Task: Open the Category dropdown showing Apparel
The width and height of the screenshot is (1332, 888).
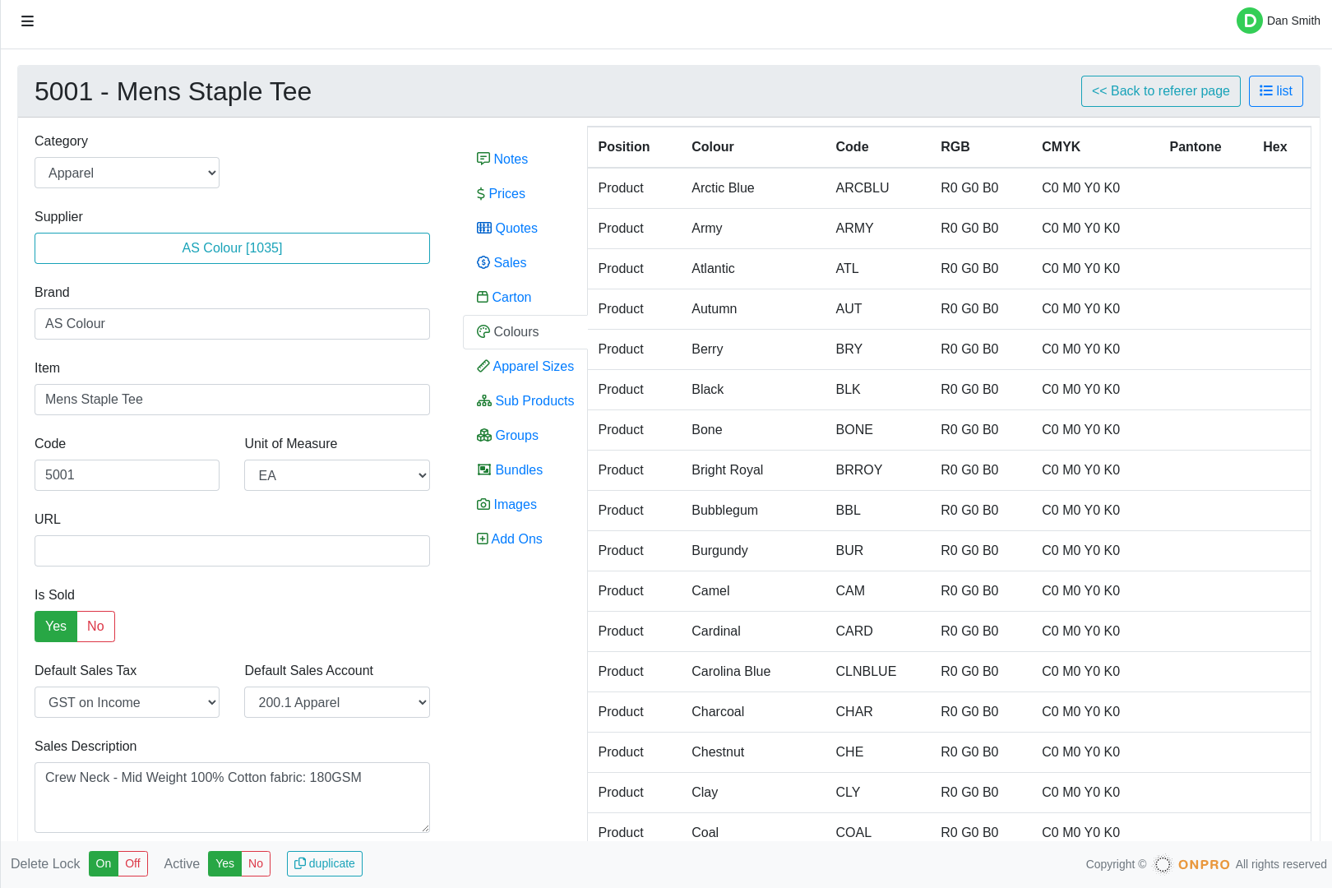Action: (x=127, y=173)
